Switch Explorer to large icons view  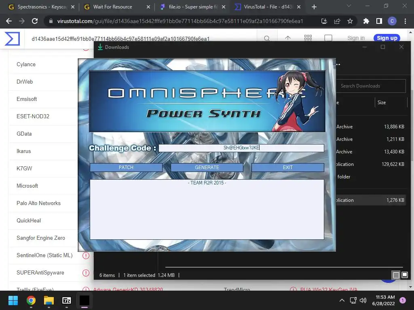(404, 275)
